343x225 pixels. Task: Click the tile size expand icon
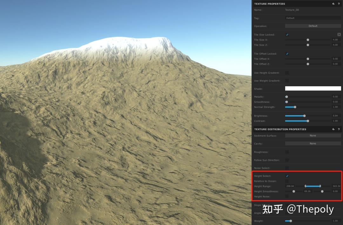tap(339, 34)
